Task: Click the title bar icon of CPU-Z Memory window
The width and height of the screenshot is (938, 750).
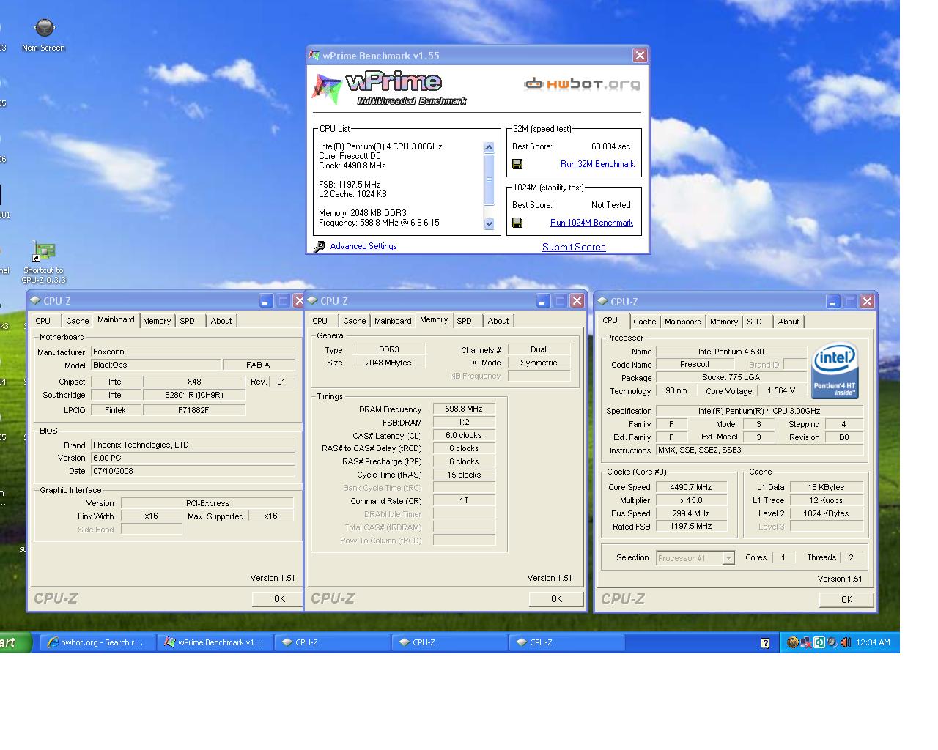Action: [x=312, y=301]
